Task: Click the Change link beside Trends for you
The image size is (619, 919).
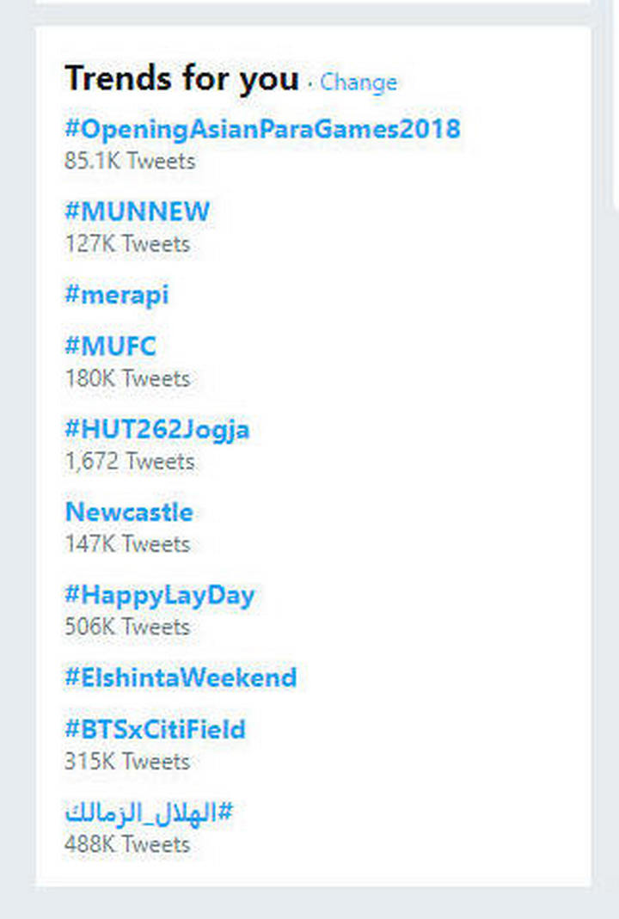Action: pyautogui.click(x=359, y=82)
